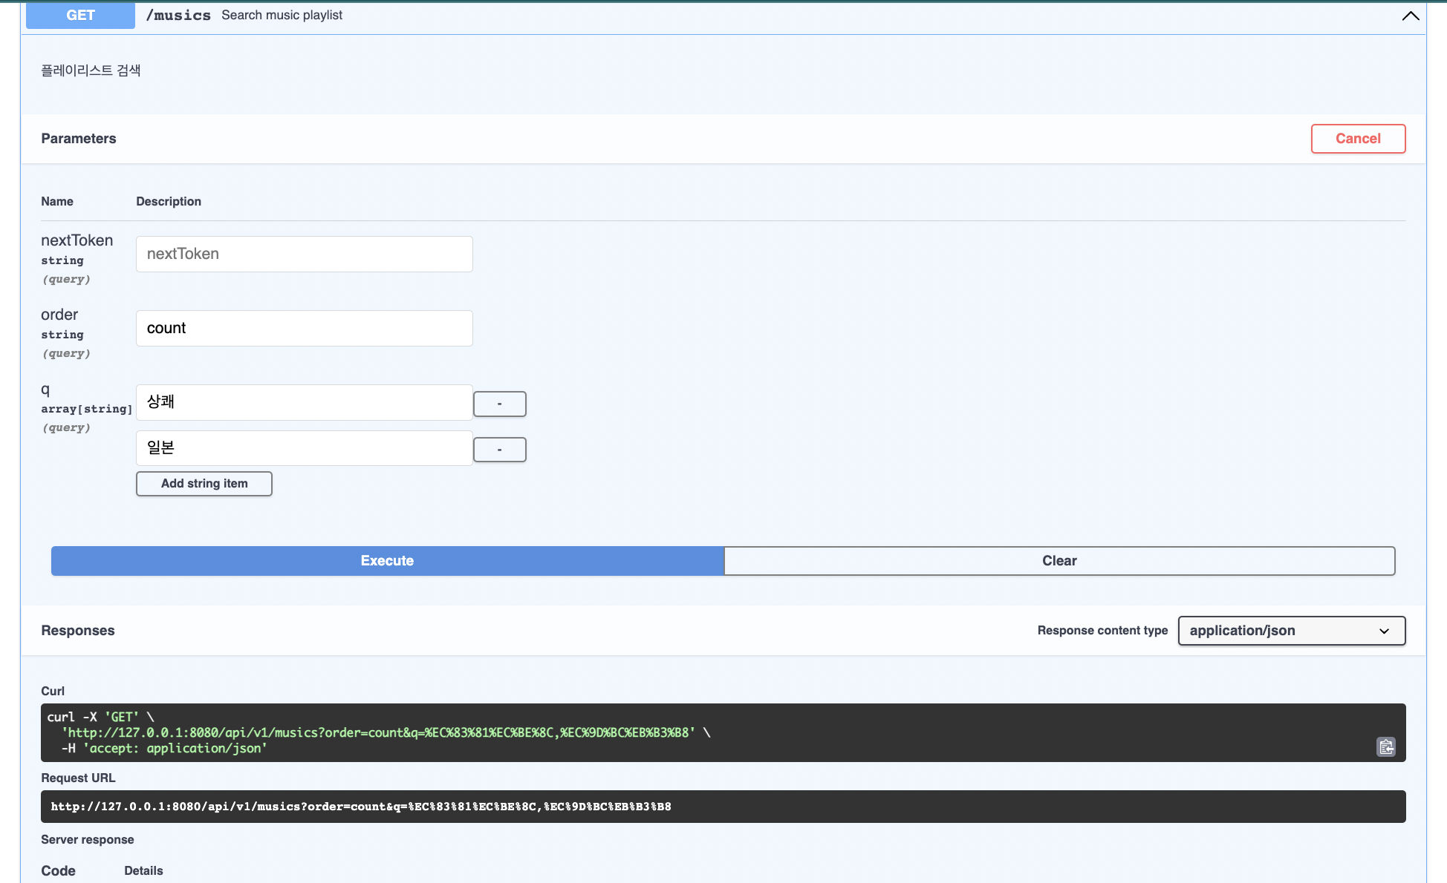Select the order field containing count
1447x883 pixels.
pyautogui.click(x=304, y=328)
